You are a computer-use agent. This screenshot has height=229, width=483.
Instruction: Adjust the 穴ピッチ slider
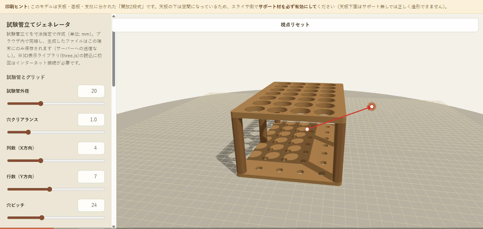(56, 218)
